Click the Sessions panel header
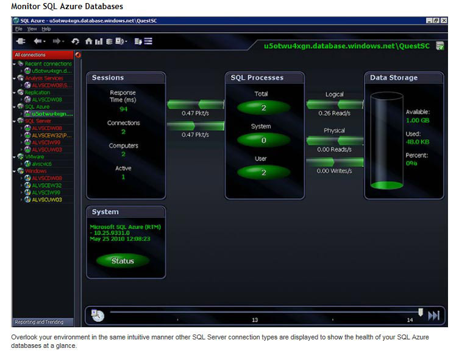This screenshot has width=459, height=354. coord(126,78)
